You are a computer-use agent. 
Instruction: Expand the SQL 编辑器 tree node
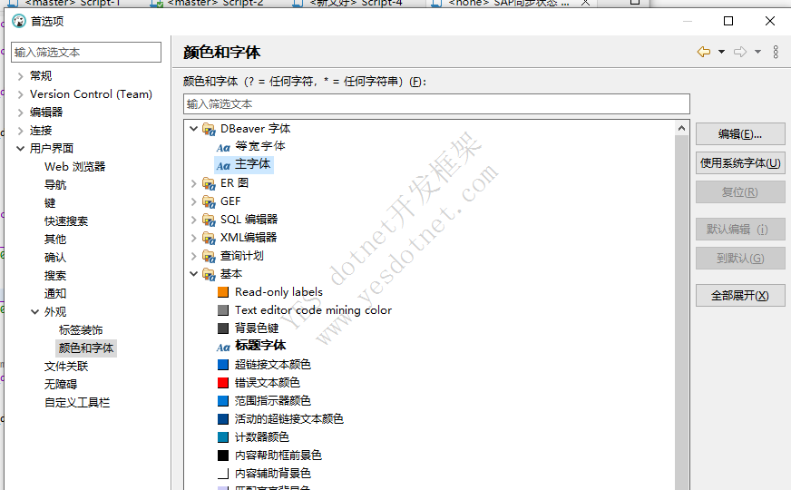pos(194,220)
